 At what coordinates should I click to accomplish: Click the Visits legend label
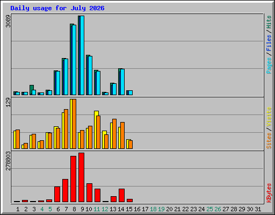click(x=269, y=117)
